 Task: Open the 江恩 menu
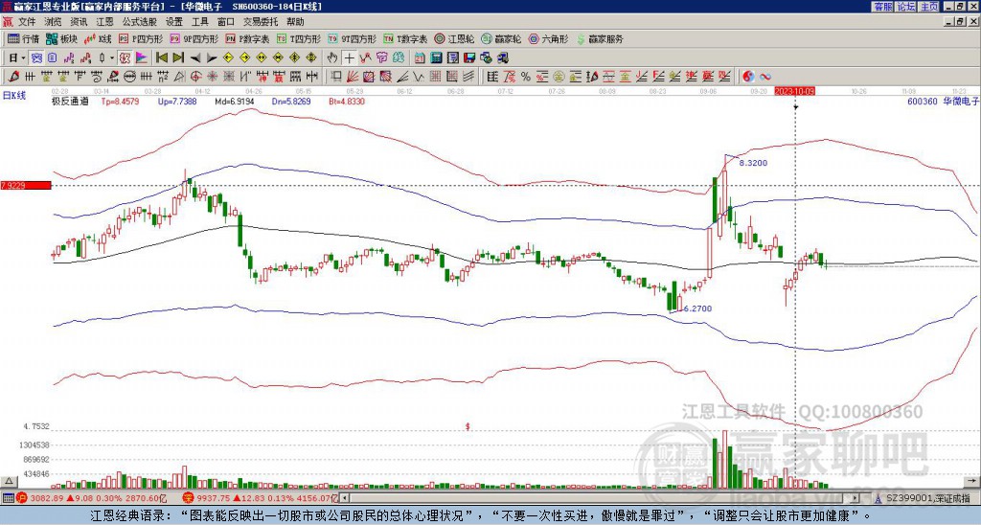(x=105, y=22)
